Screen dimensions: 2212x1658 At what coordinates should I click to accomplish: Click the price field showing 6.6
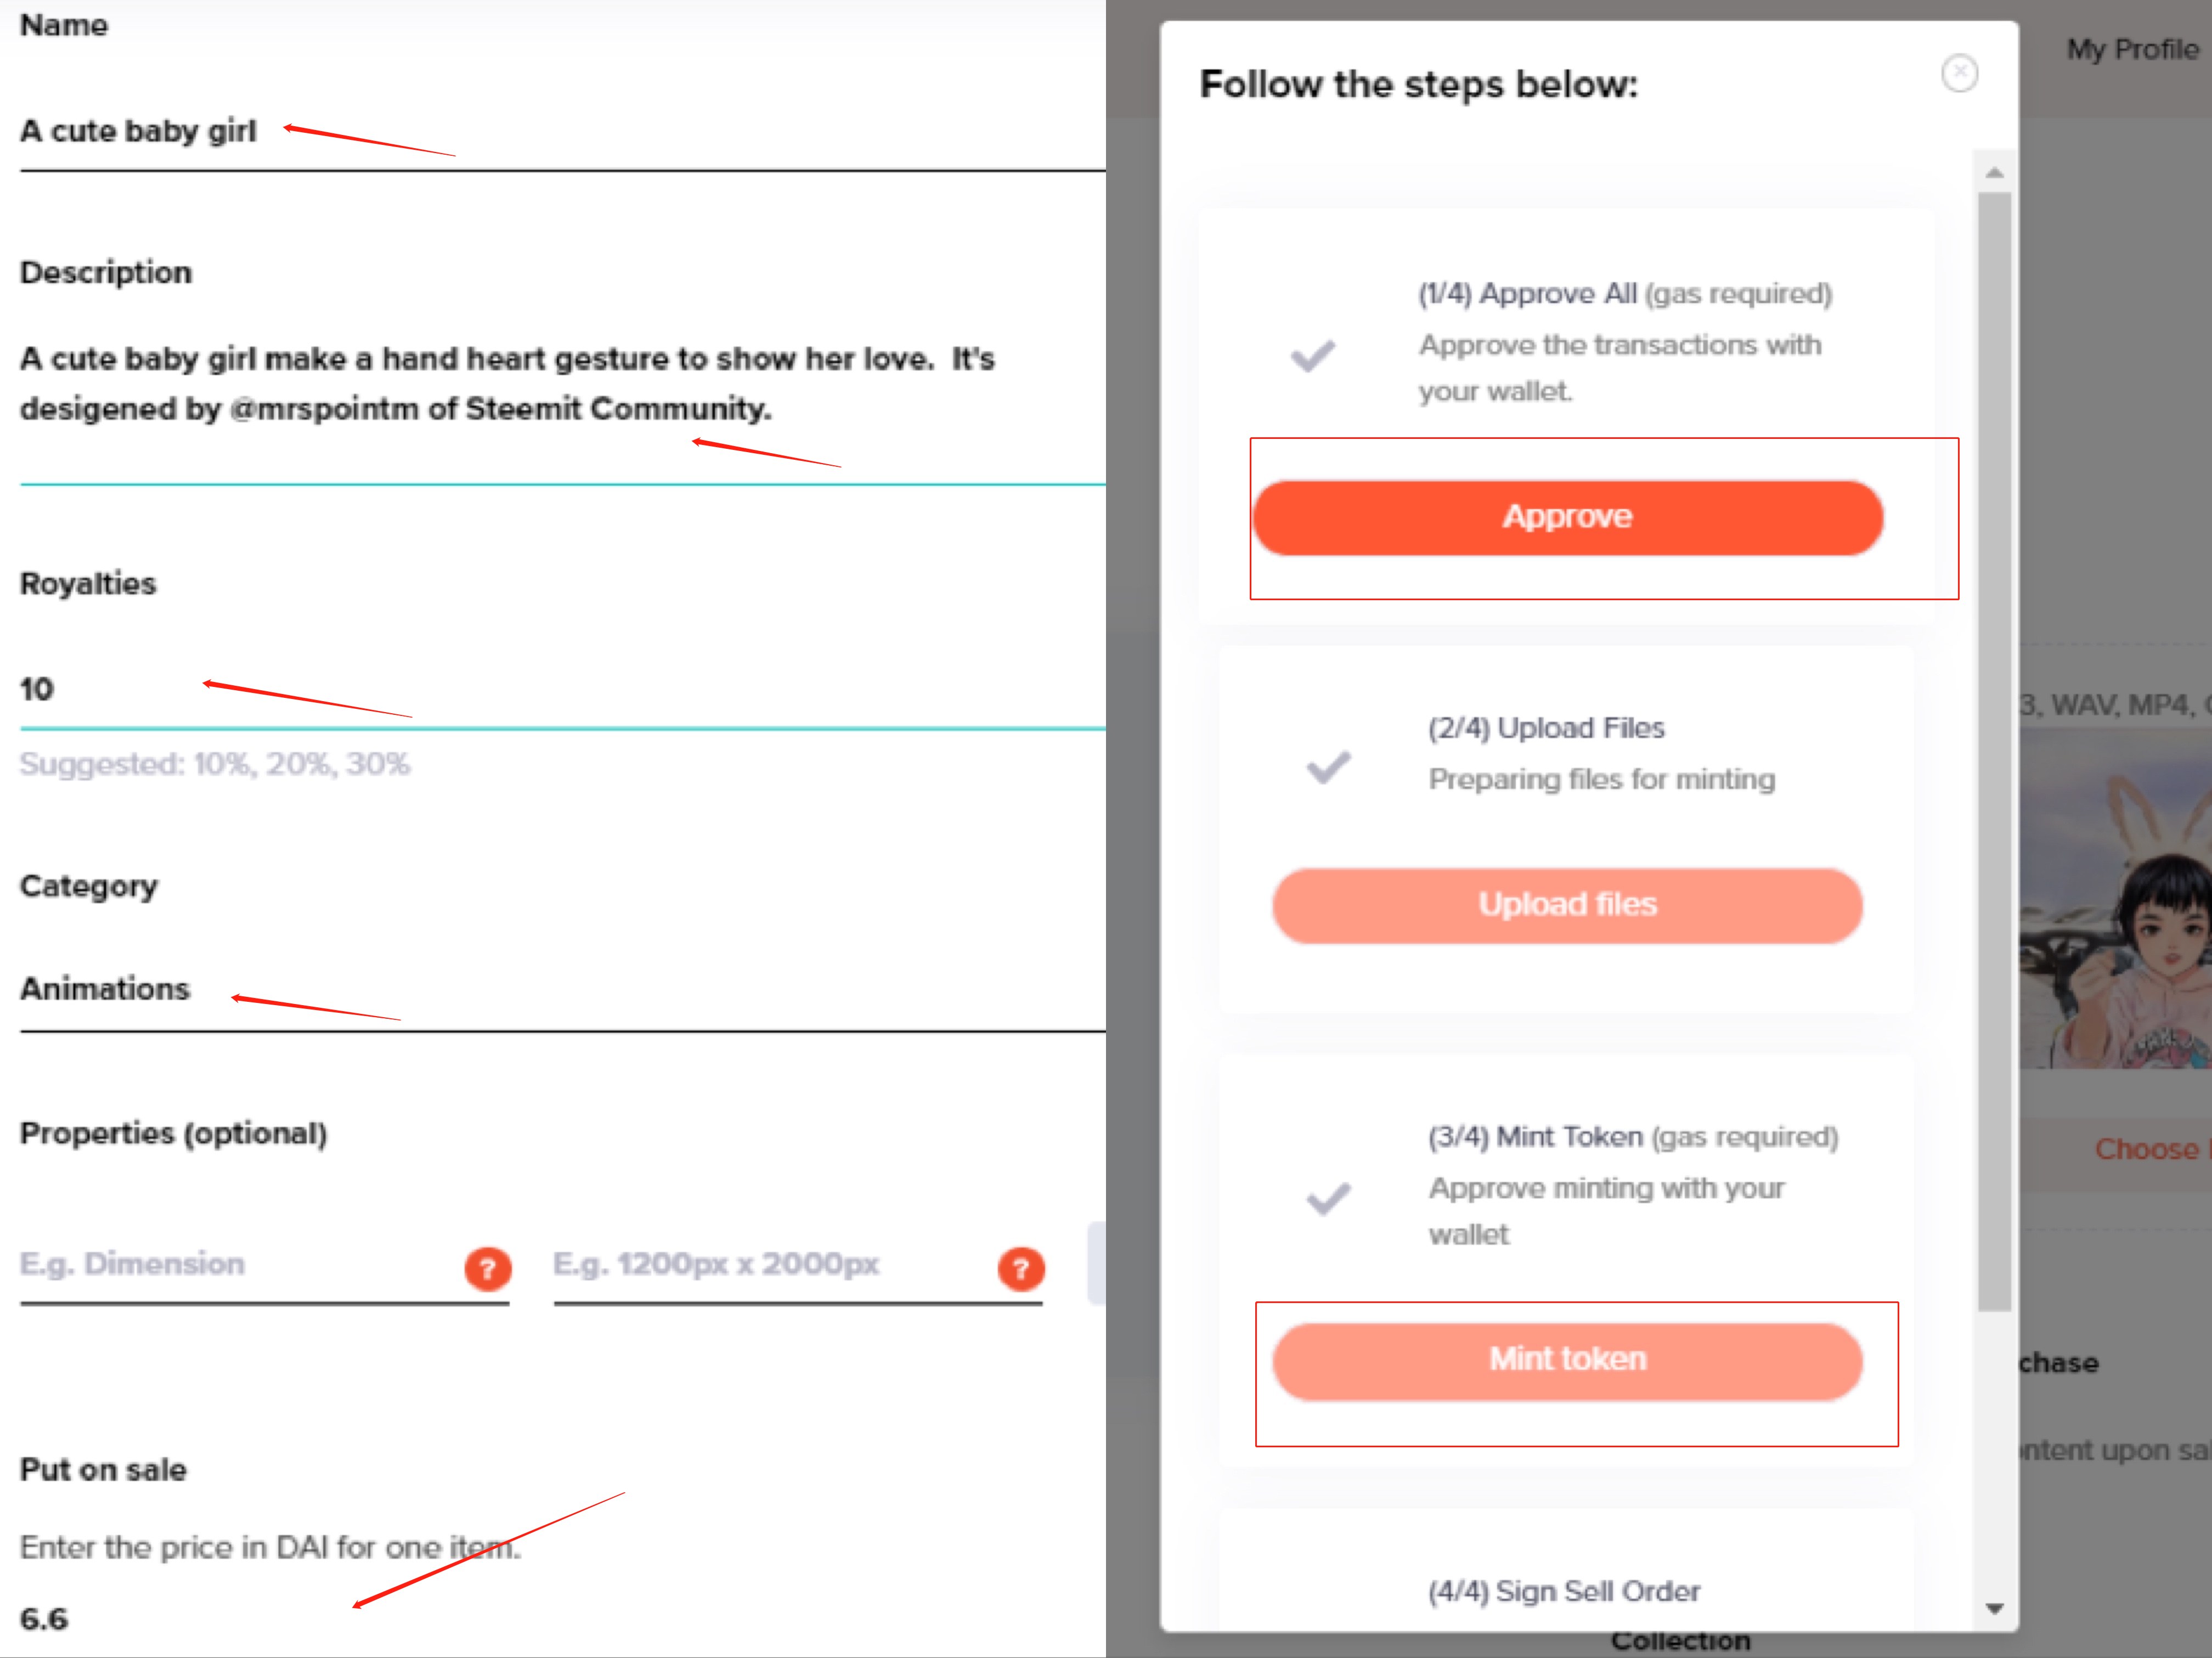click(x=560, y=1619)
